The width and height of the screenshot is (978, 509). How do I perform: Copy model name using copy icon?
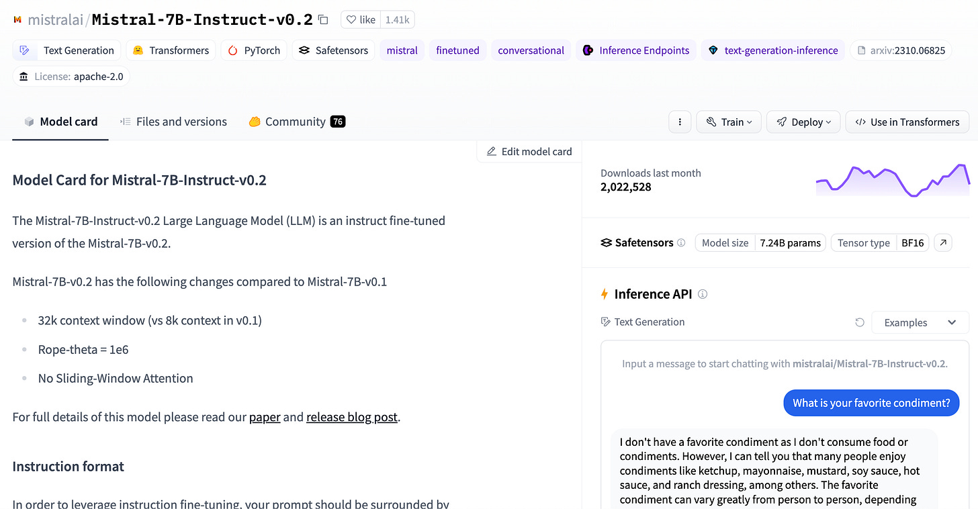click(x=323, y=20)
